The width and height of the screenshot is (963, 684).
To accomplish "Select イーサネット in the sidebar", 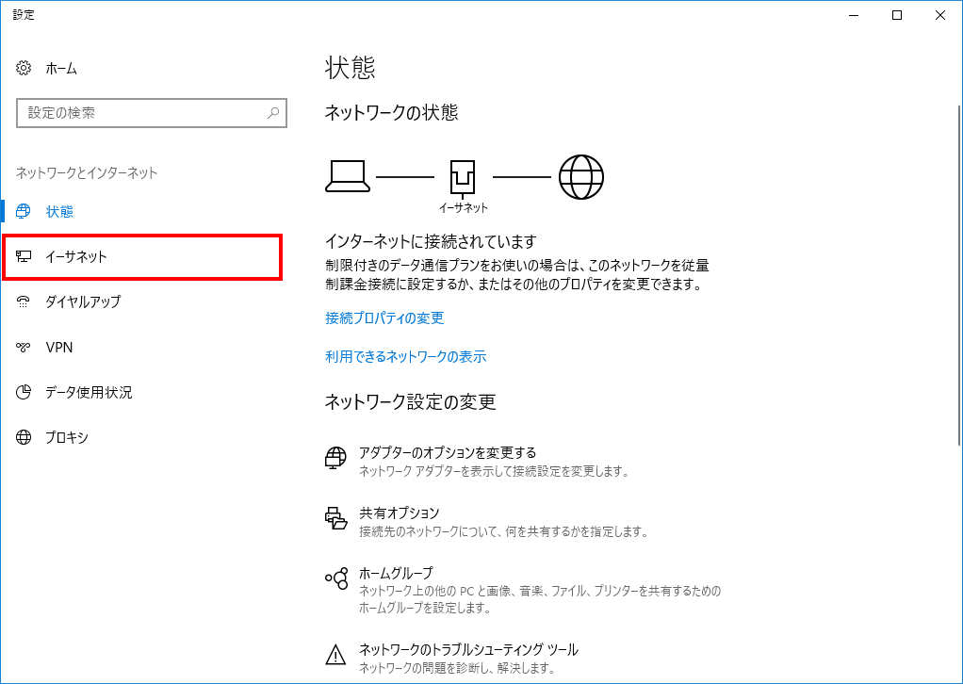I will point(142,256).
